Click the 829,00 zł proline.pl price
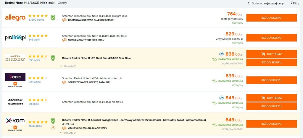 tap(234, 34)
